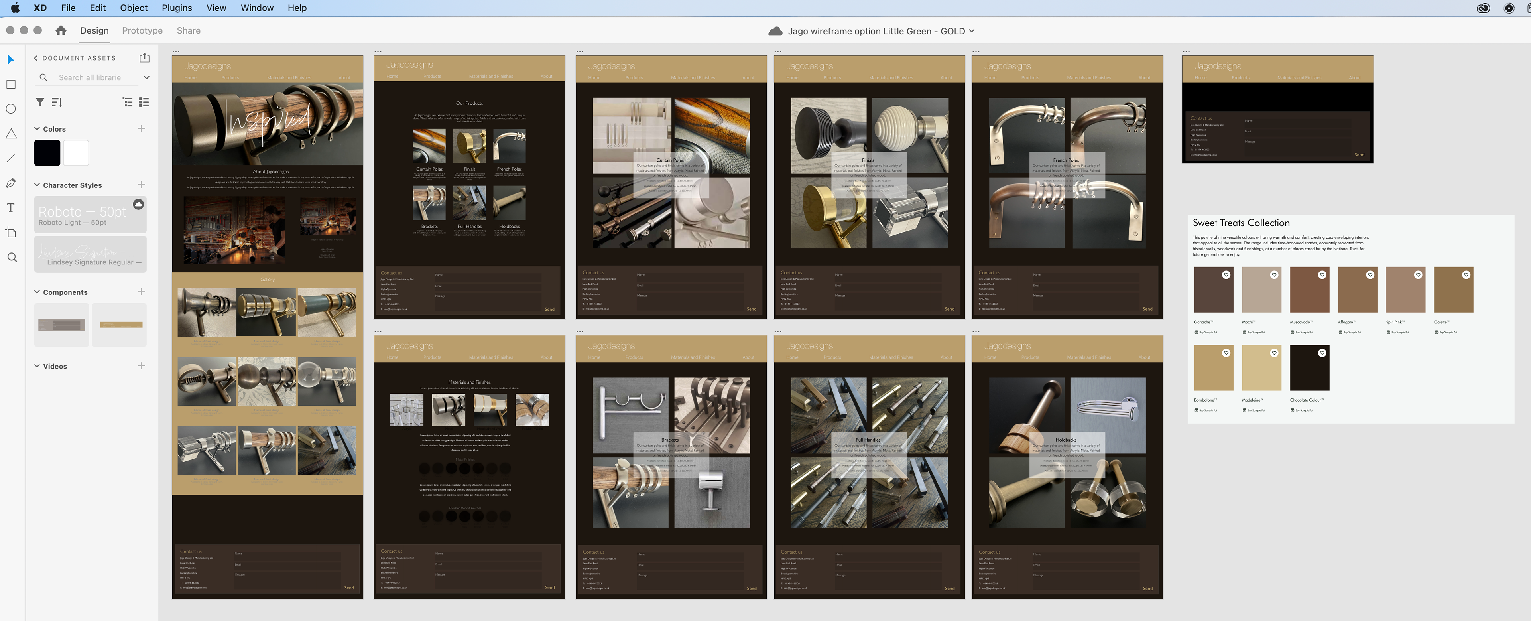Select the Design tab
Viewport: 1531px width, 621px height.
pyautogui.click(x=94, y=30)
